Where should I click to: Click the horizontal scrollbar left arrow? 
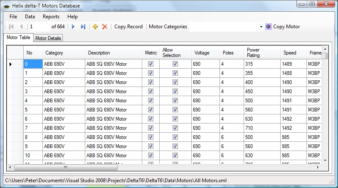(10, 167)
